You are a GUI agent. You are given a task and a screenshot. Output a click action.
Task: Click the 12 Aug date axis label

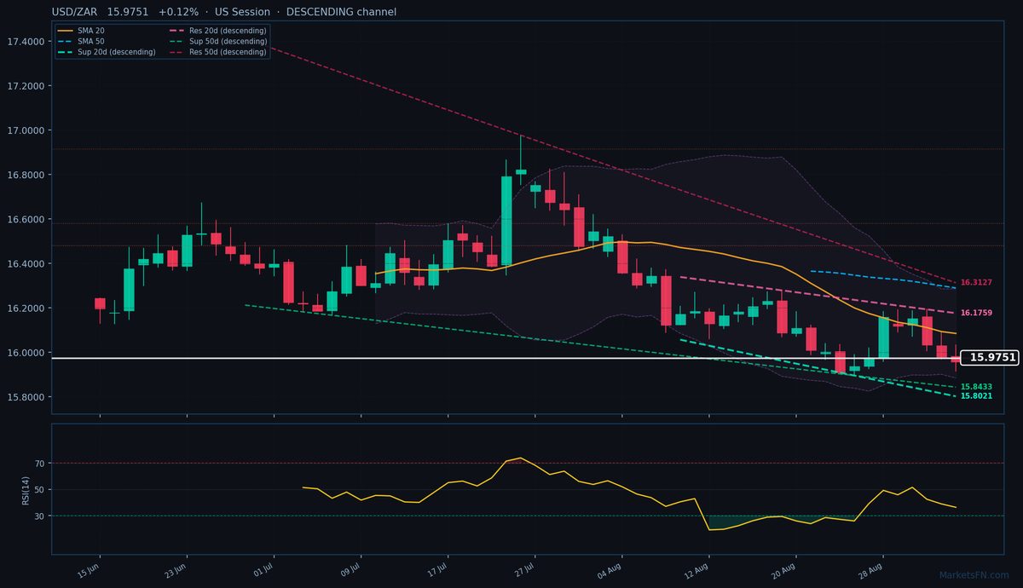tap(698, 568)
